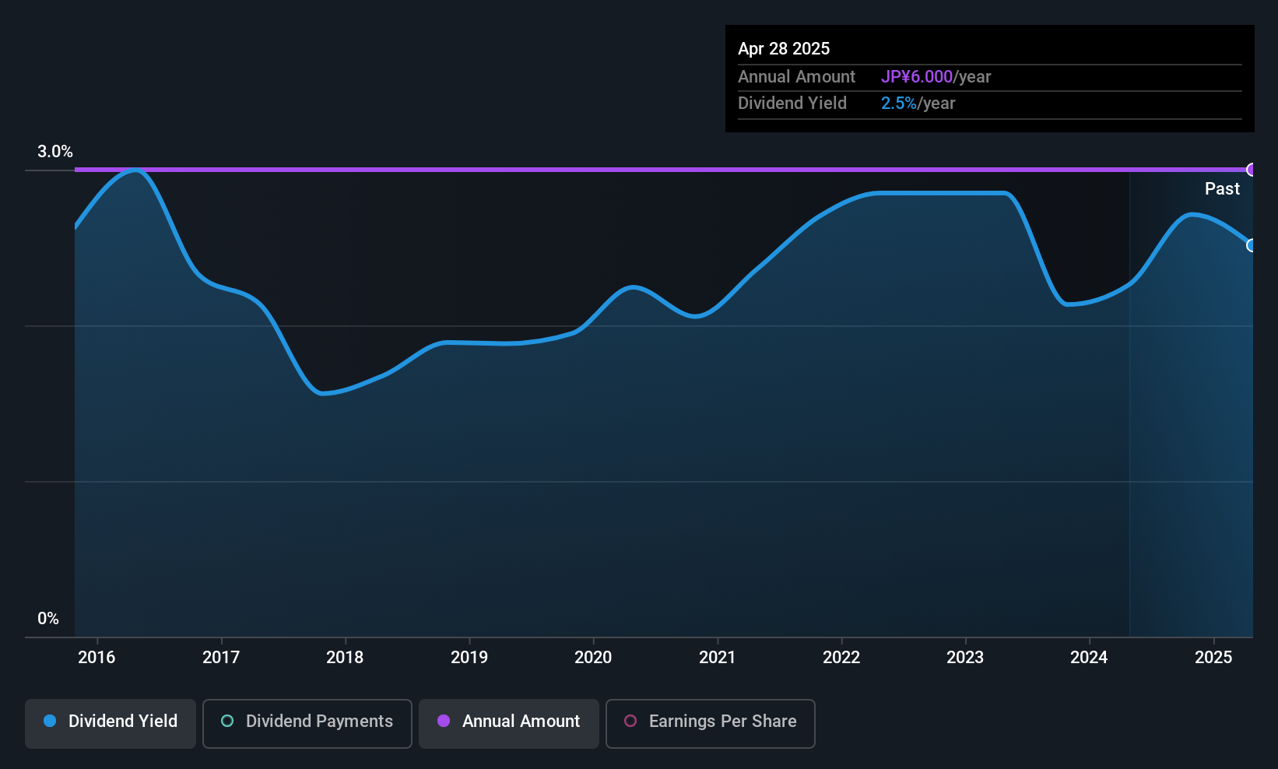Click the Apr 28 2025 tooltip date

784,49
